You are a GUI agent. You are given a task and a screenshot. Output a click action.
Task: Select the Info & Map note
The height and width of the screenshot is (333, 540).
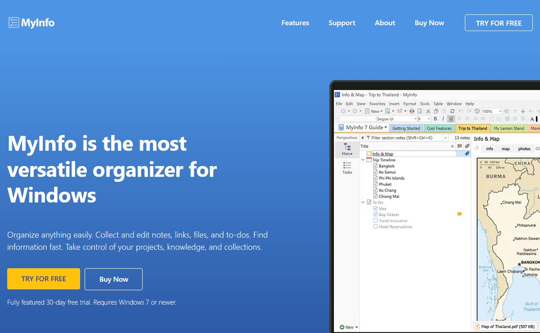point(382,154)
